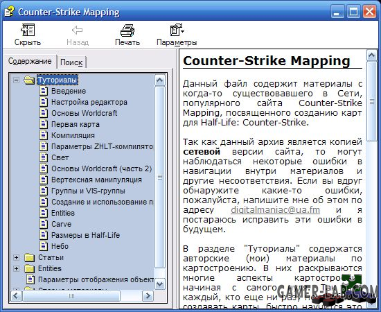Open the Введение topic

point(69,91)
